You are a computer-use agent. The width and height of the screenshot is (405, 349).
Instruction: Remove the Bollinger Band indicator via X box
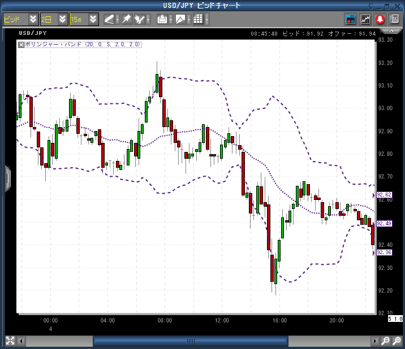[21, 44]
